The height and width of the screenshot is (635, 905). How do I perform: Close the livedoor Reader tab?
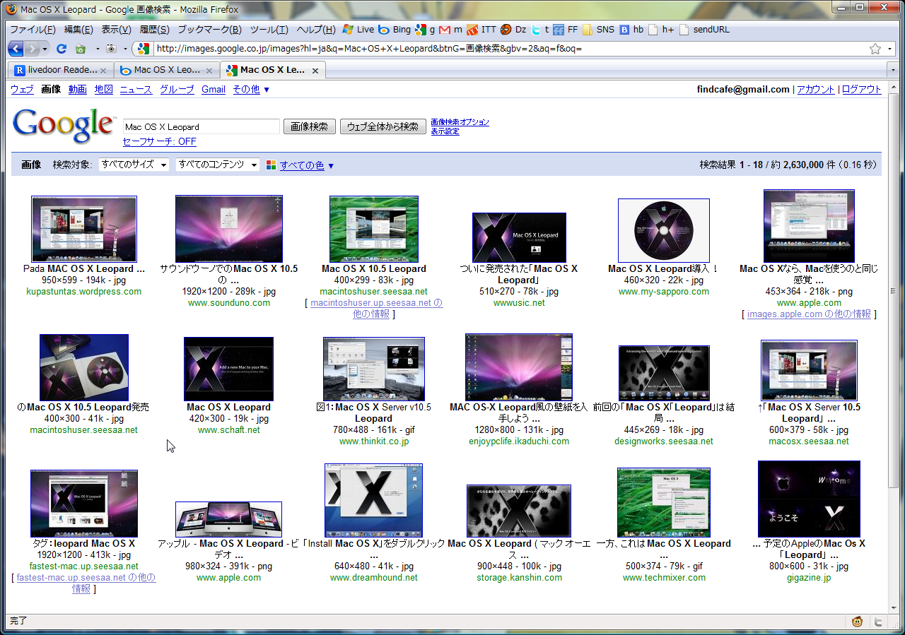(103, 71)
